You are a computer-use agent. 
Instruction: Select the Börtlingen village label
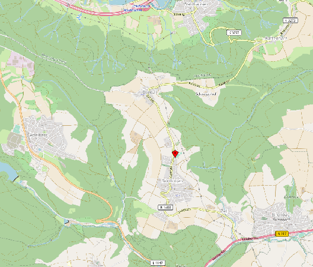[172, 181]
